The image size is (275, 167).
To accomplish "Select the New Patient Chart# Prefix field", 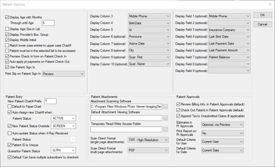I will click(50, 101).
